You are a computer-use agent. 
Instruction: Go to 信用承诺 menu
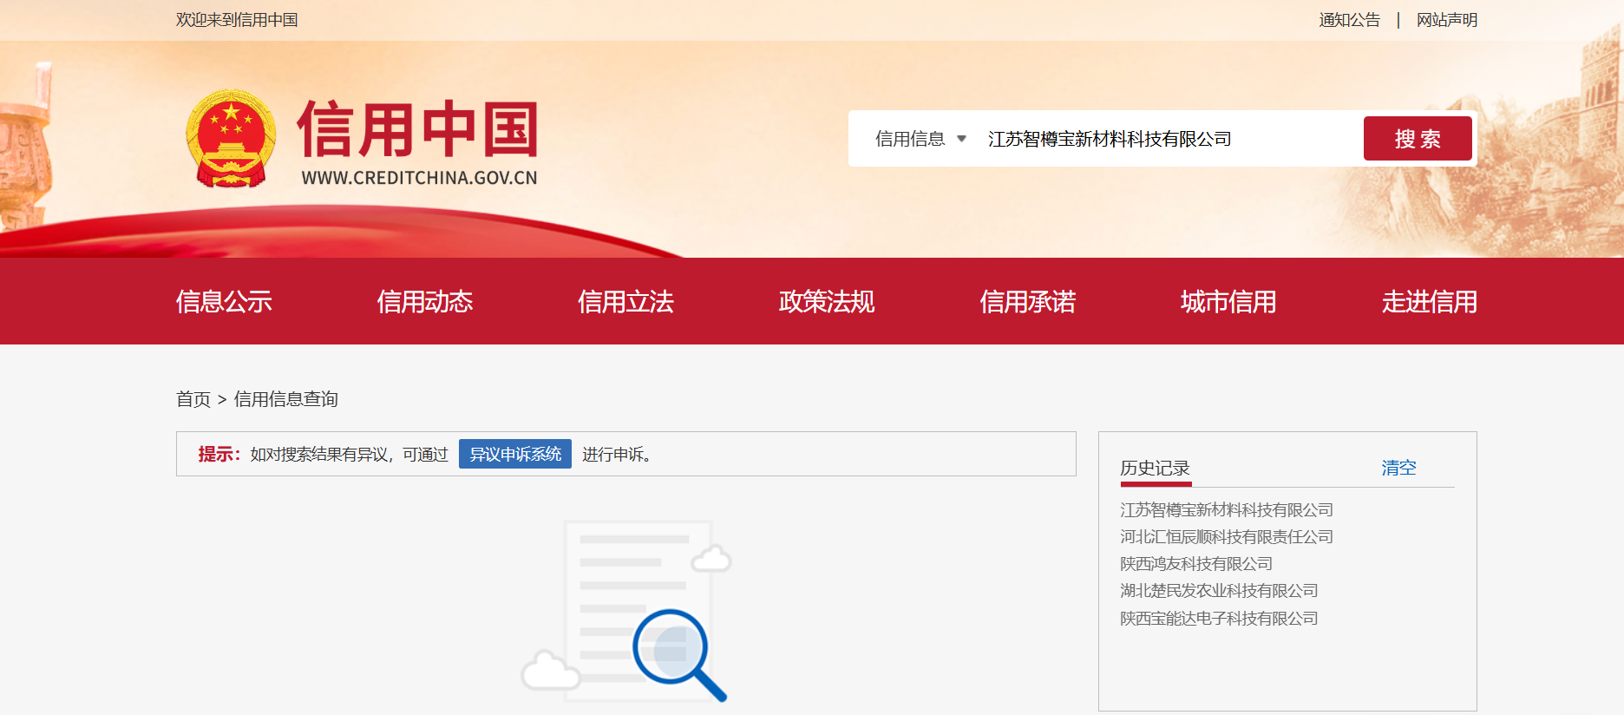pos(1028,301)
